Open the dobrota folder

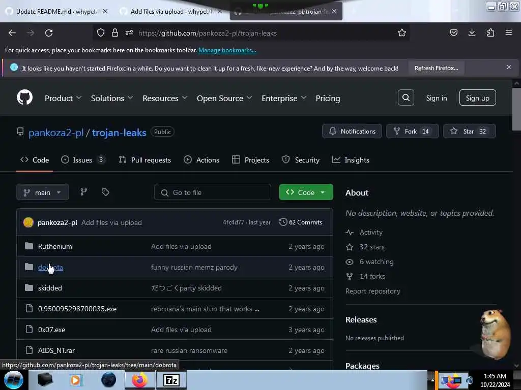tap(50, 267)
